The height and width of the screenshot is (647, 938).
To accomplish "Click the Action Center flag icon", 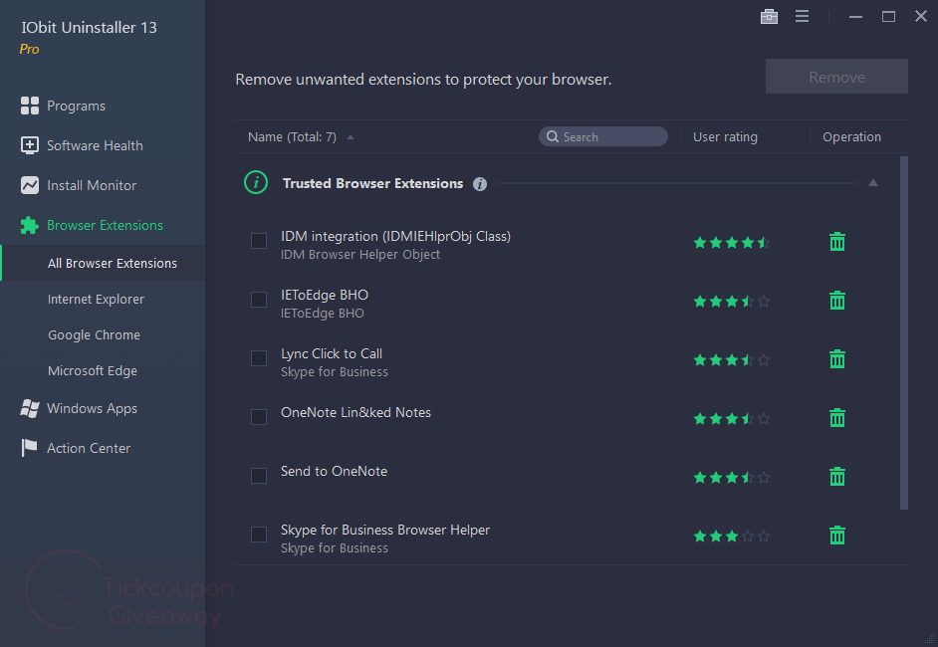I will [x=29, y=448].
